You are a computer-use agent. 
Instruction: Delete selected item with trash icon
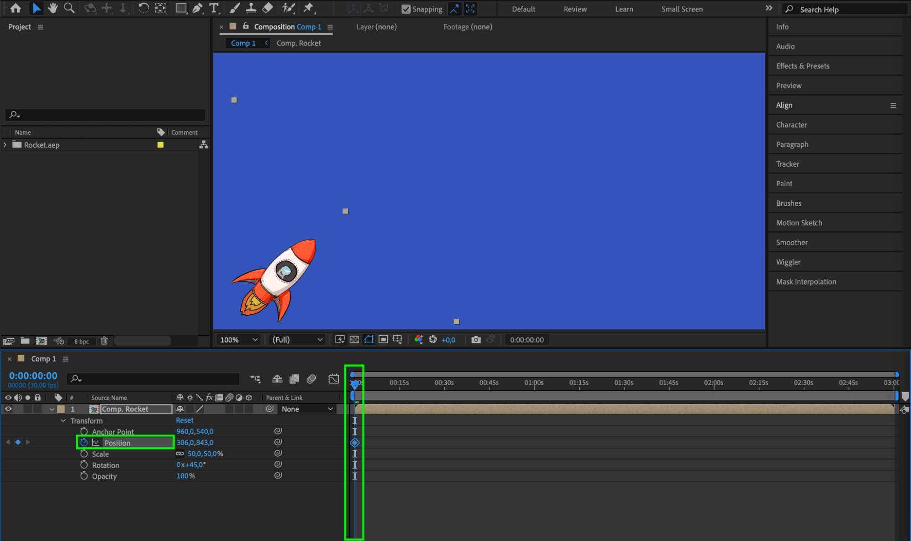pyautogui.click(x=104, y=341)
